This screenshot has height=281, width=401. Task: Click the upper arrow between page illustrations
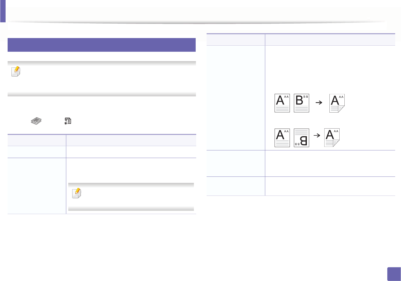click(319, 102)
